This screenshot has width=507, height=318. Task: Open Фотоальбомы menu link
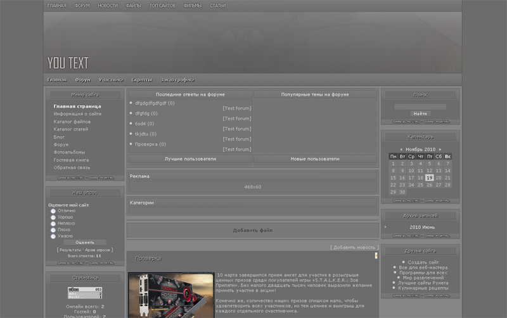69,152
